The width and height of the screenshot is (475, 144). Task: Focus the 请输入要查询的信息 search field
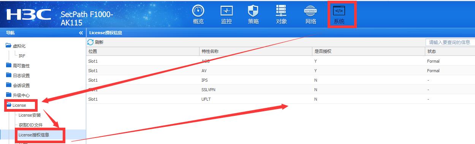[450, 42]
